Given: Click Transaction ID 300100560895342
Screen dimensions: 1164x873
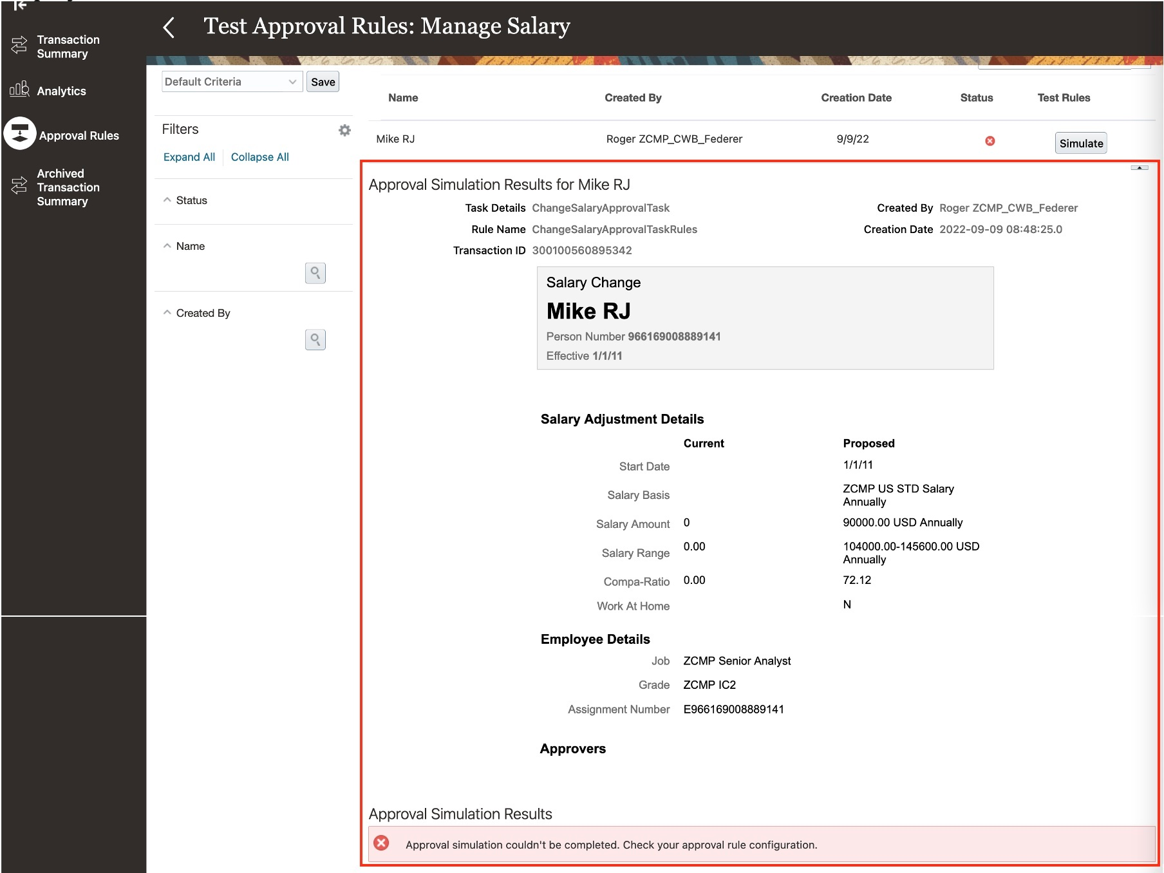Looking at the screenshot, I should coord(582,250).
